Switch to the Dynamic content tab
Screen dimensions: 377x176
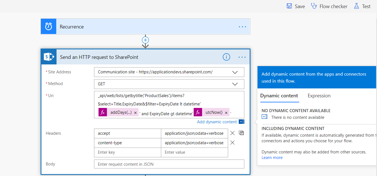tap(279, 96)
